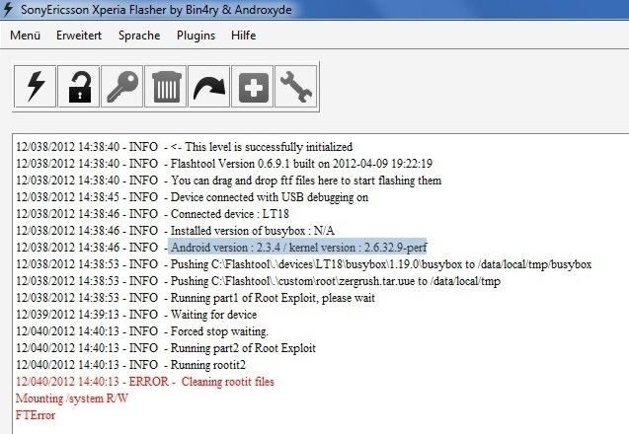Open the Menü menu
629x434 pixels.
26,36
